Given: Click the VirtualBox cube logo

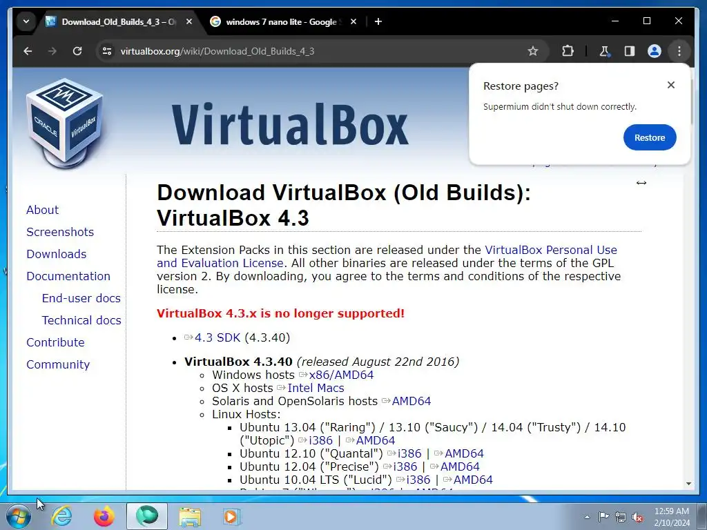Looking at the screenshot, I should point(65,123).
